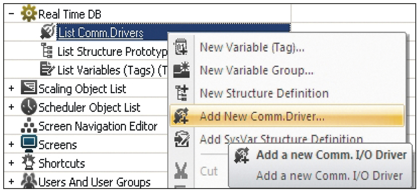Expand the Scheduler Object List node

[x=11, y=107]
